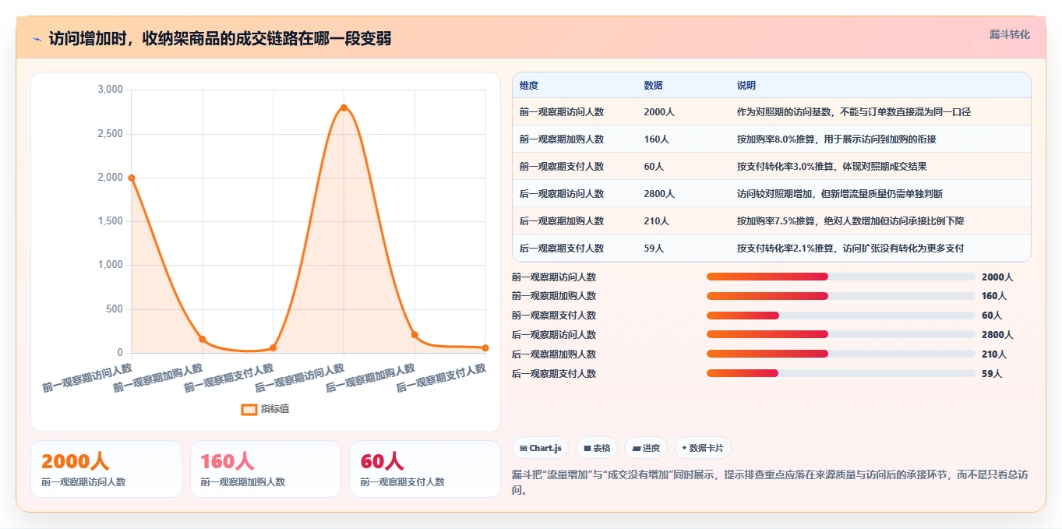The width and height of the screenshot is (1062, 529).
Task: Click chart point for 后一观察期支付人数
Action: tap(485, 347)
